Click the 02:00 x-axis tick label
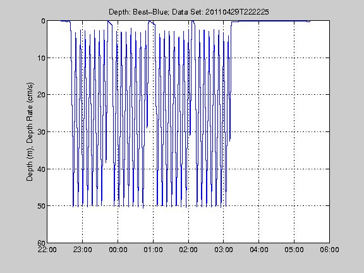The image size is (364, 273). pyautogui.click(x=188, y=250)
